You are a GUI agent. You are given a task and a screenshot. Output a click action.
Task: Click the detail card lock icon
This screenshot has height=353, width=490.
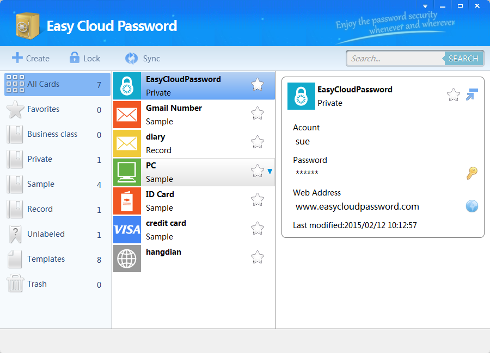301,96
